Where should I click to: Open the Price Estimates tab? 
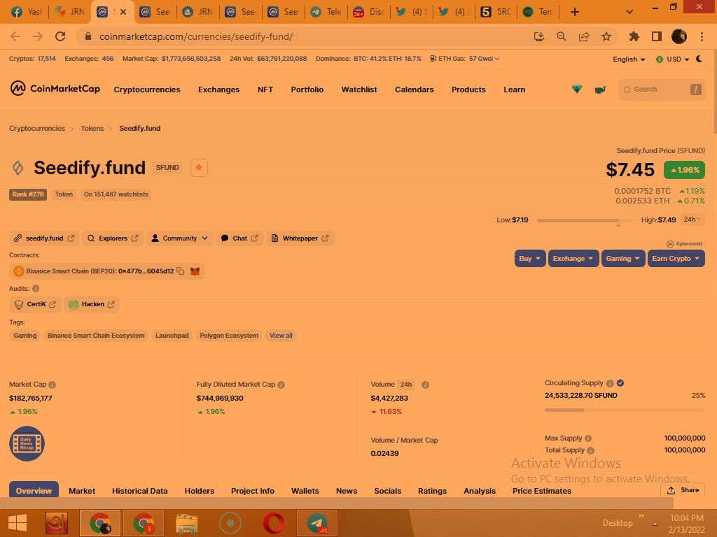point(542,491)
